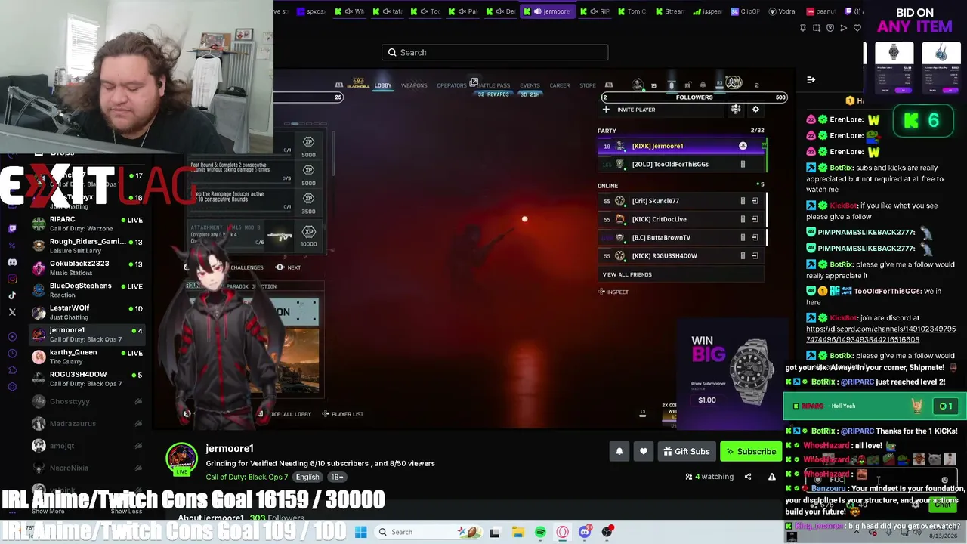This screenshot has width=967, height=544.
Task: Open offline channel NecroNixia in the sidebar
Action: tap(86, 468)
